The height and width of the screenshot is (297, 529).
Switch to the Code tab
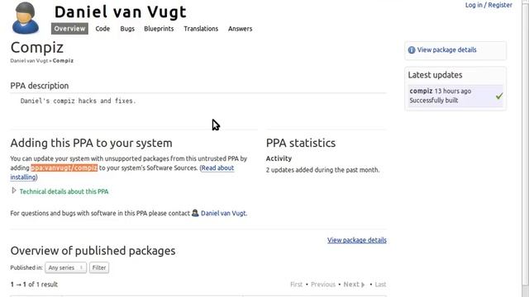pyautogui.click(x=102, y=29)
